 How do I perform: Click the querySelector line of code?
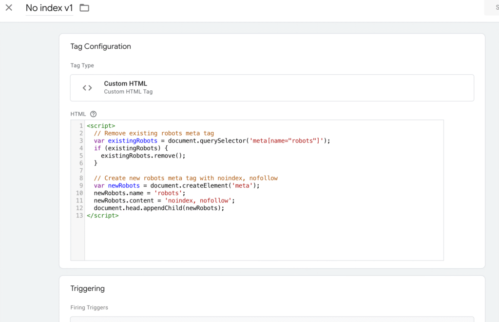(x=212, y=141)
